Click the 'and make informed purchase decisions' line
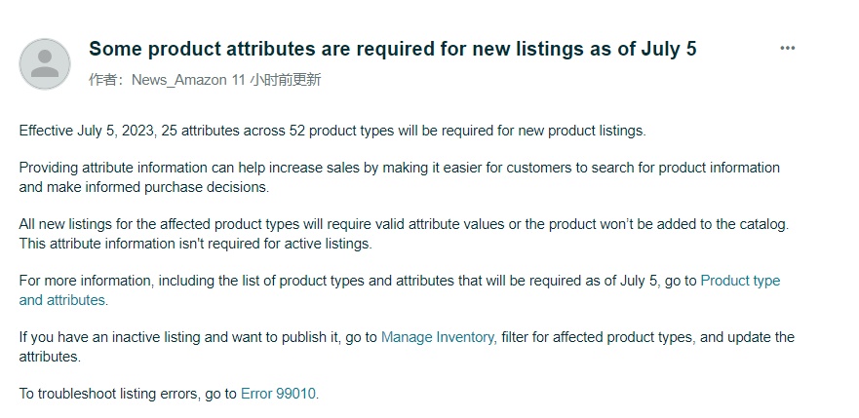This screenshot has height=418, width=859. point(144,187)
